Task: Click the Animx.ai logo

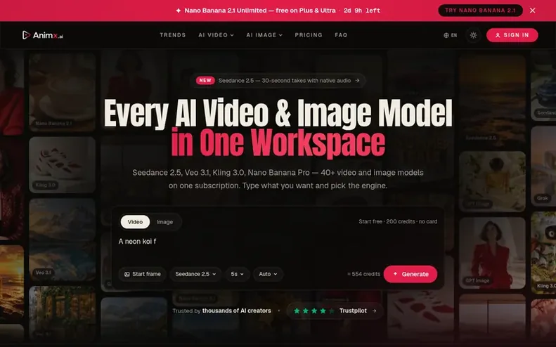Action: tap(43, 35)
